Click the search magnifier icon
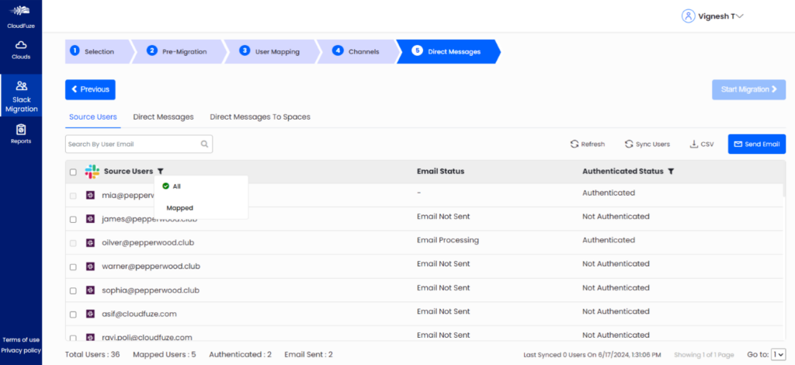The image size is (795, 365). pos(204,144)
